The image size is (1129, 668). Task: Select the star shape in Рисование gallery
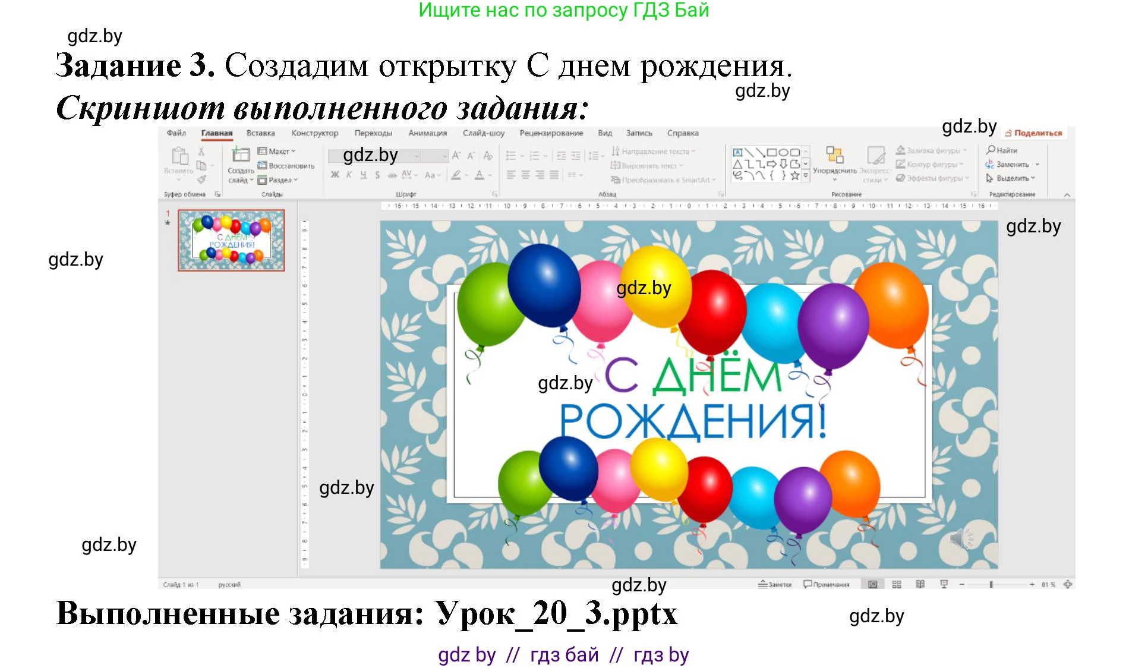(x=794, y=175)
